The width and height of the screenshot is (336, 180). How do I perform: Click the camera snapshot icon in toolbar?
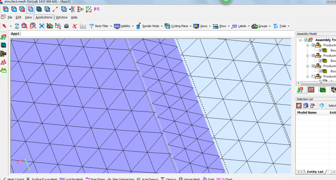pos(66,26)
